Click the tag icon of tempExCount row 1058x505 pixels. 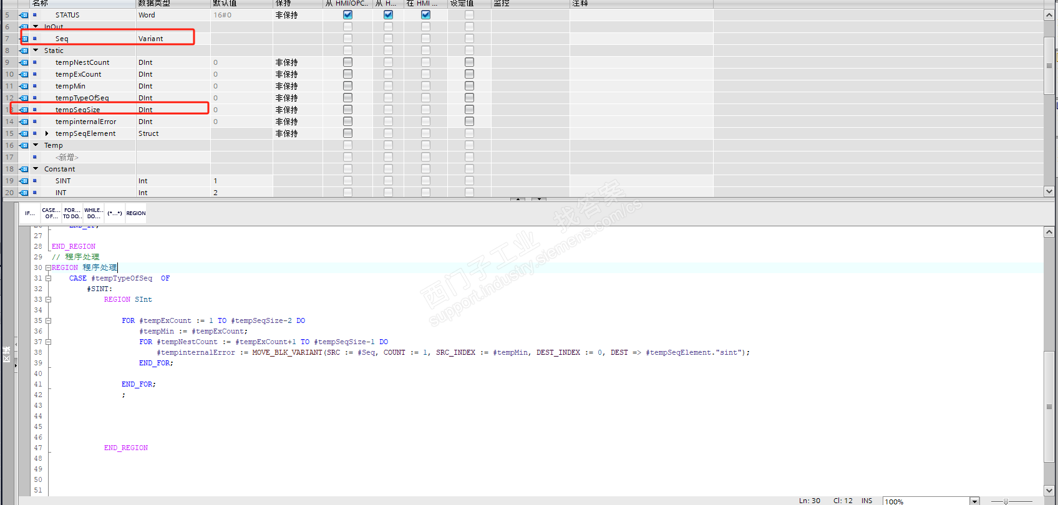[24, 74]
